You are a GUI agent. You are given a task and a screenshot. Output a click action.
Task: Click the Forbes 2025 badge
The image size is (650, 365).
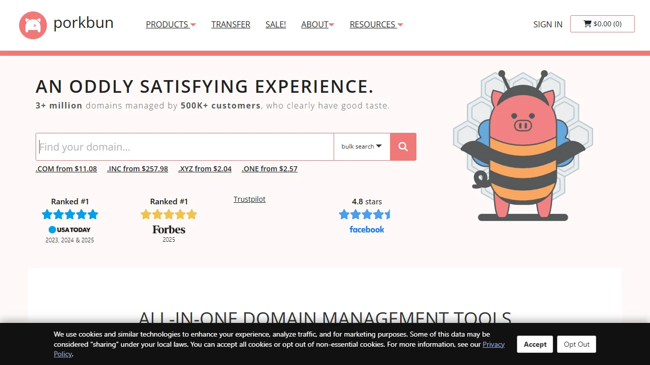click(169, 230)
